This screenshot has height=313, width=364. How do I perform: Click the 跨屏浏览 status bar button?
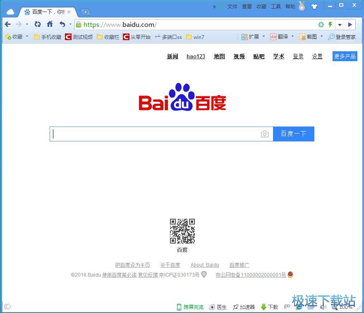click(190, 307)
